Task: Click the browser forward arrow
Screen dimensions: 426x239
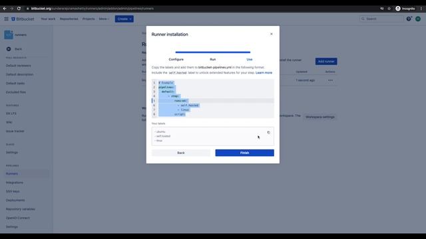Action: [x=12, y=9]
